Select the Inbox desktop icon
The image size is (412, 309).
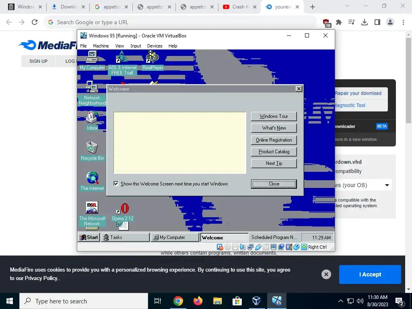(x=92, y=121)
